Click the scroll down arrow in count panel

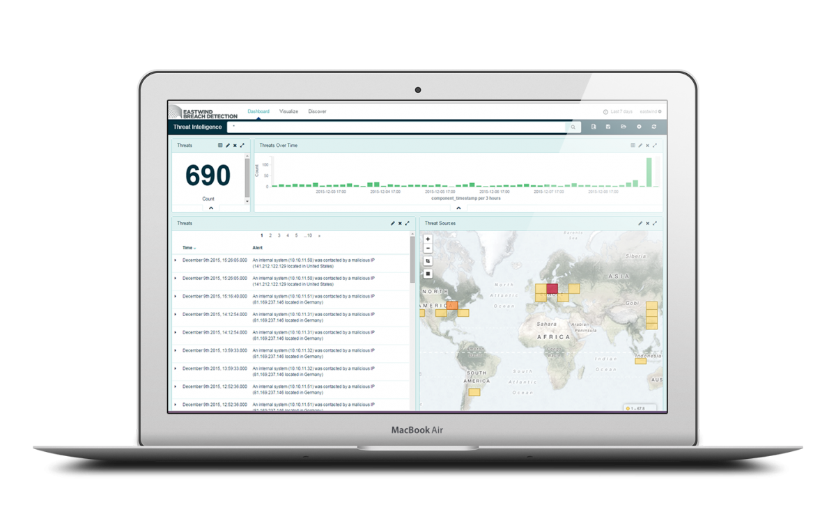click(x=247, y=201)
